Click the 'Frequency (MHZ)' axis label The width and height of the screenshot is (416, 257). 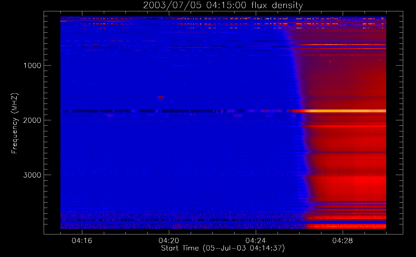15,123
